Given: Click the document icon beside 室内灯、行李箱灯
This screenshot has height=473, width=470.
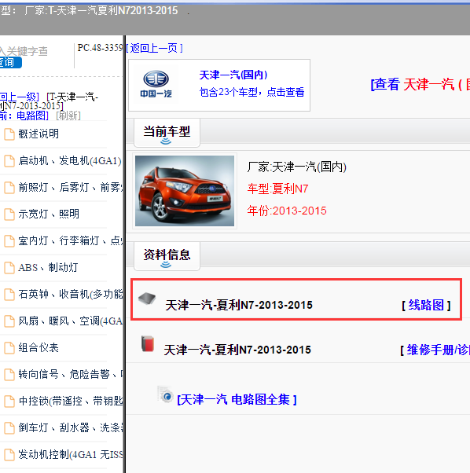Looking at the screenshot, I should [x=9, y=241].
